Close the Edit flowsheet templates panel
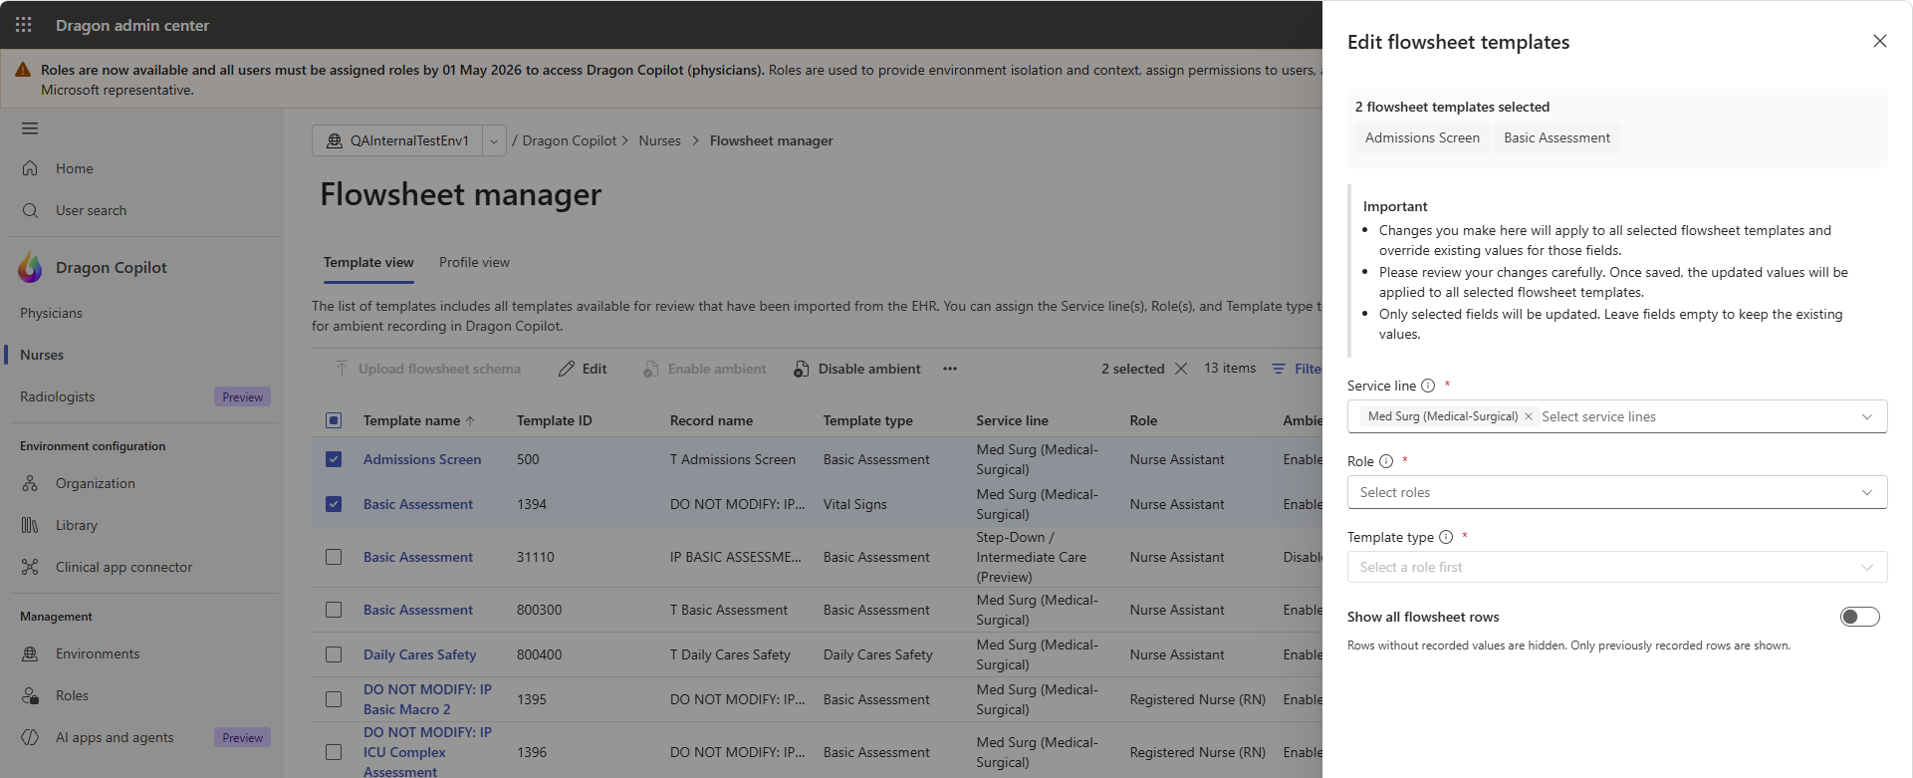The image size is (1913, 778). [x=1880, y=41]
